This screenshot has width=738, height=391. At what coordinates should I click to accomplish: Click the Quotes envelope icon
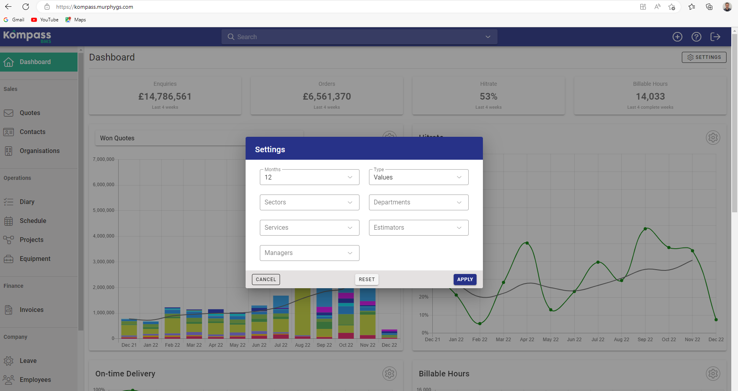click(x=8, y=113)
